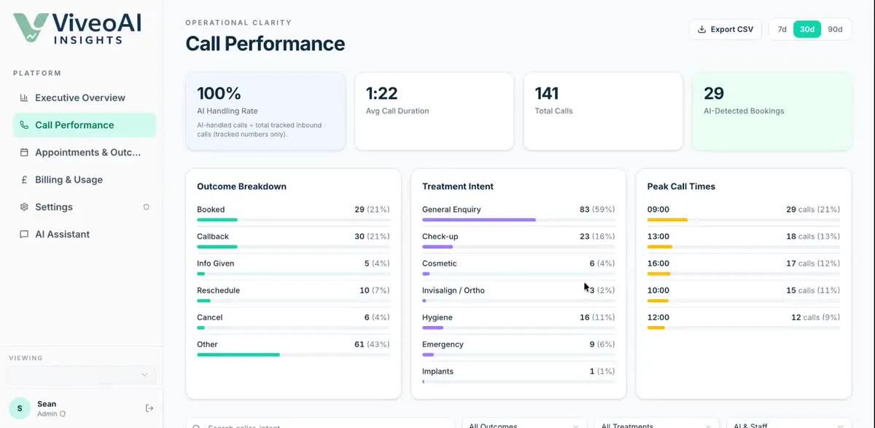Click the Avg Call Duration card
875x428 pixels.
435,111
